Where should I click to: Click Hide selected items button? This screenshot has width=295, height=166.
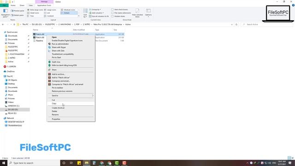(x=137, y=13)
